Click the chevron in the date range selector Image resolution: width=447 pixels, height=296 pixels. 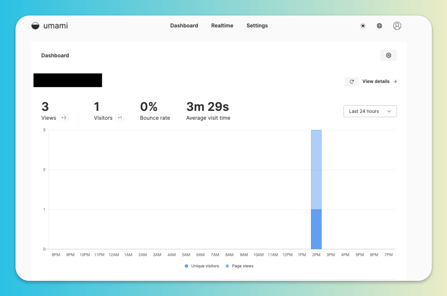(x=389, y=111)
